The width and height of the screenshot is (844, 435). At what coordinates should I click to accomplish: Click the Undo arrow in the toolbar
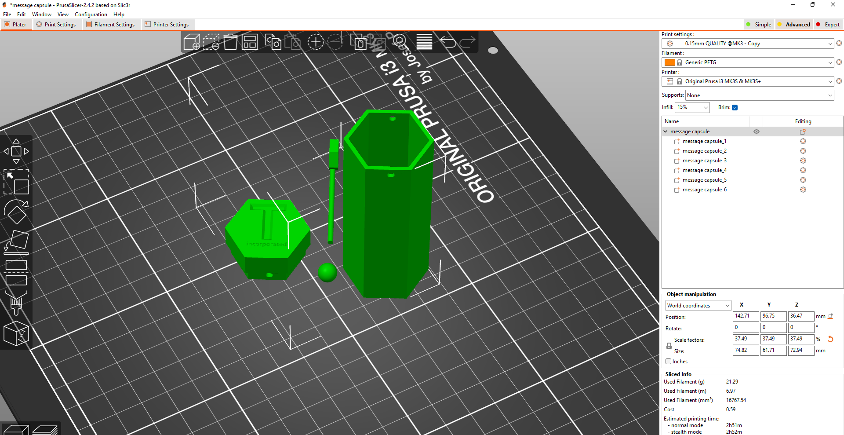coord(448,42)
